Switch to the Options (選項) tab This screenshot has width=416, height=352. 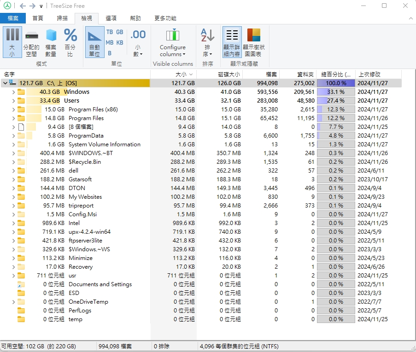(x=111, y=18)
